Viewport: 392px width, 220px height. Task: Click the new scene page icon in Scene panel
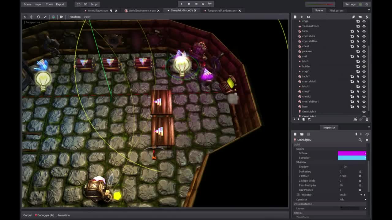coord(295,17)
